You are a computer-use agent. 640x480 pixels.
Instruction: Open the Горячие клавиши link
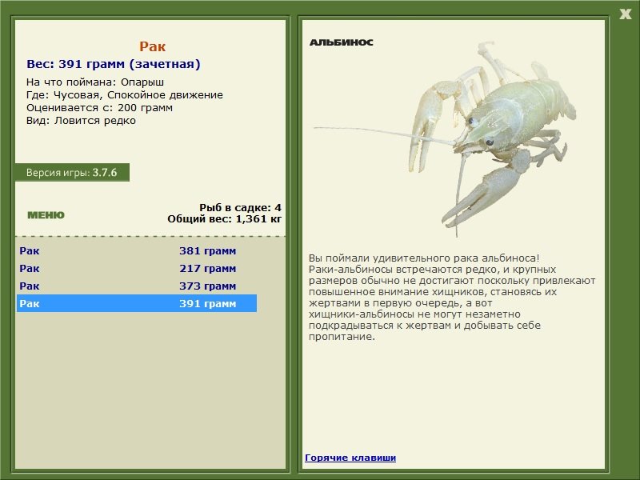(350, 458)
